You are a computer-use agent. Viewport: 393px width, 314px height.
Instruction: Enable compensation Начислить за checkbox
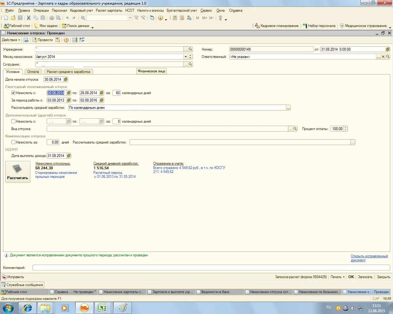tap(13, 142)
